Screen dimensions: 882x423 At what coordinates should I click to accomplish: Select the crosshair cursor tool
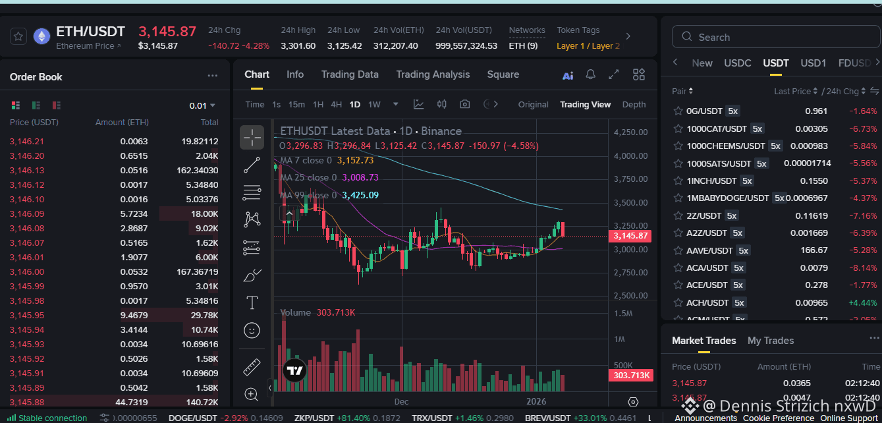coord(252,137)
